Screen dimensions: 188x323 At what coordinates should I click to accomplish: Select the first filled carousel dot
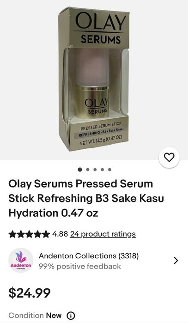(x=80, y=170)
